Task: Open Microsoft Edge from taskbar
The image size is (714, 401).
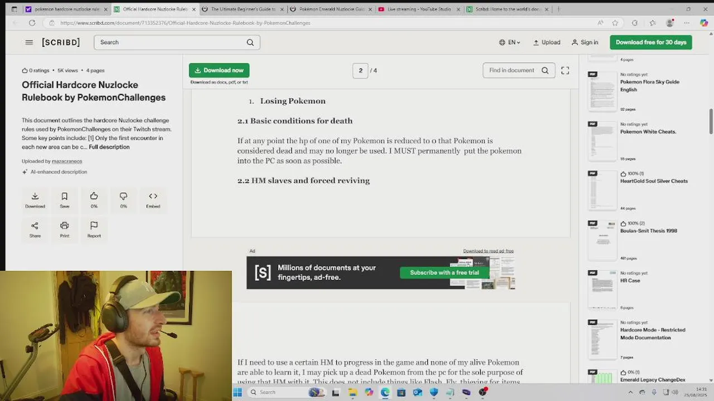Action: pyautogui.click(x=385, y=392)
